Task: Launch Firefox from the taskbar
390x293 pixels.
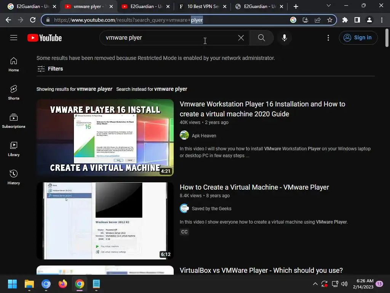Action: tap(63, 284)
